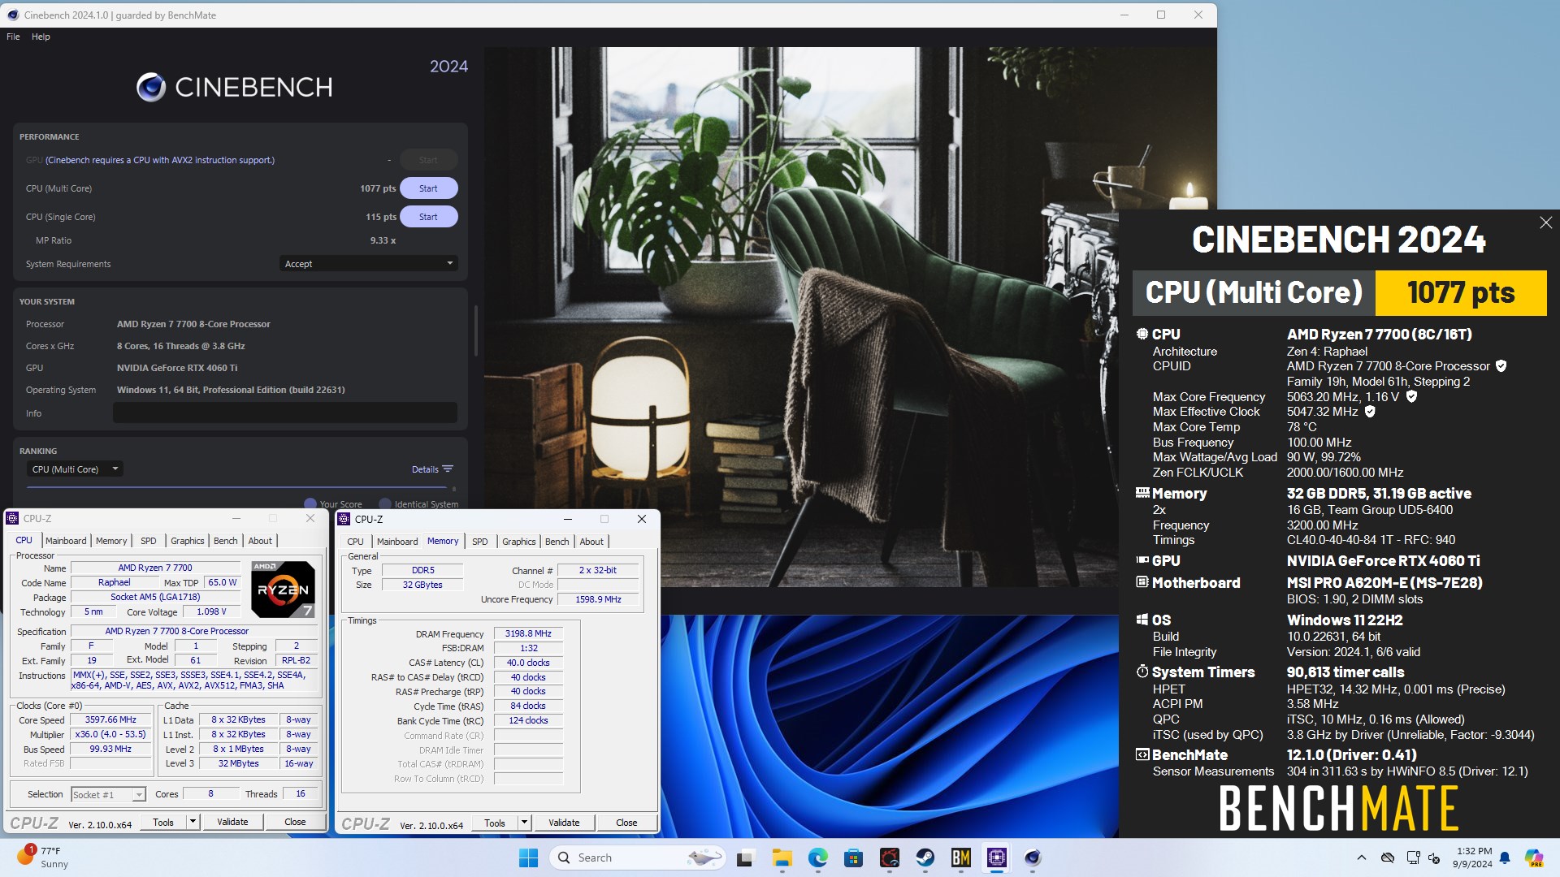Image resolution: width=1560 pixels, height=877 pixels.
Task: Click the network display tray icon
Action: pos(1414,858)
